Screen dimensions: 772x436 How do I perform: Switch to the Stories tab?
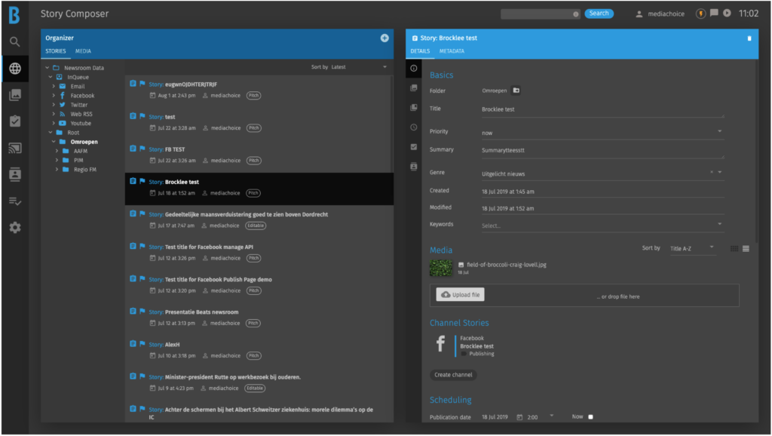56,51
